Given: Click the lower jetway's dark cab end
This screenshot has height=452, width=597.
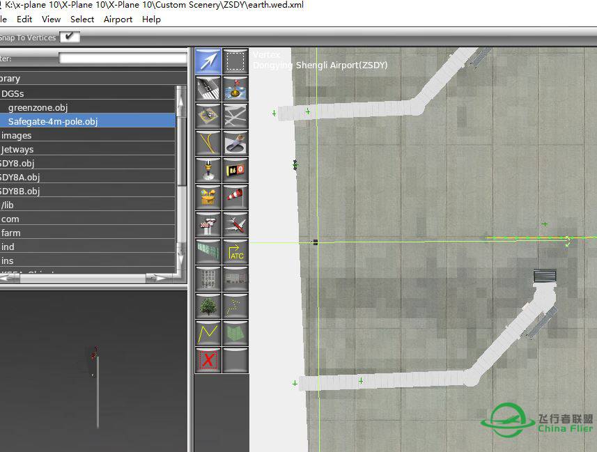Looking at the screenshot, I should coord(545,276).
